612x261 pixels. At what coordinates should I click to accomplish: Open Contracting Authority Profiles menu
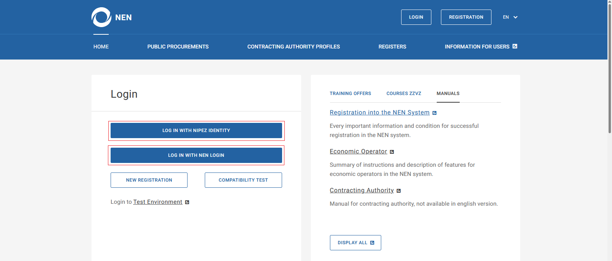pos(294,47)
